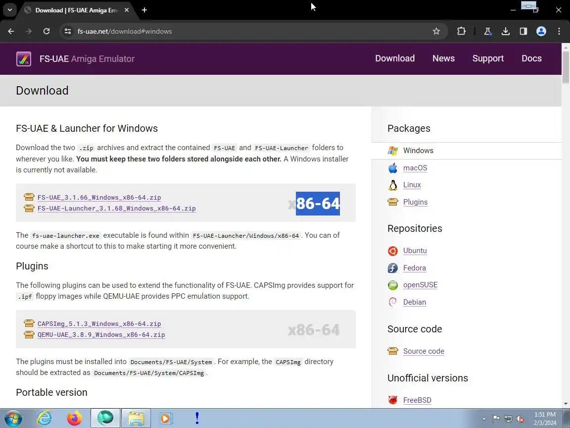Click the FS-UAE logo icon in header

[24, 58]
